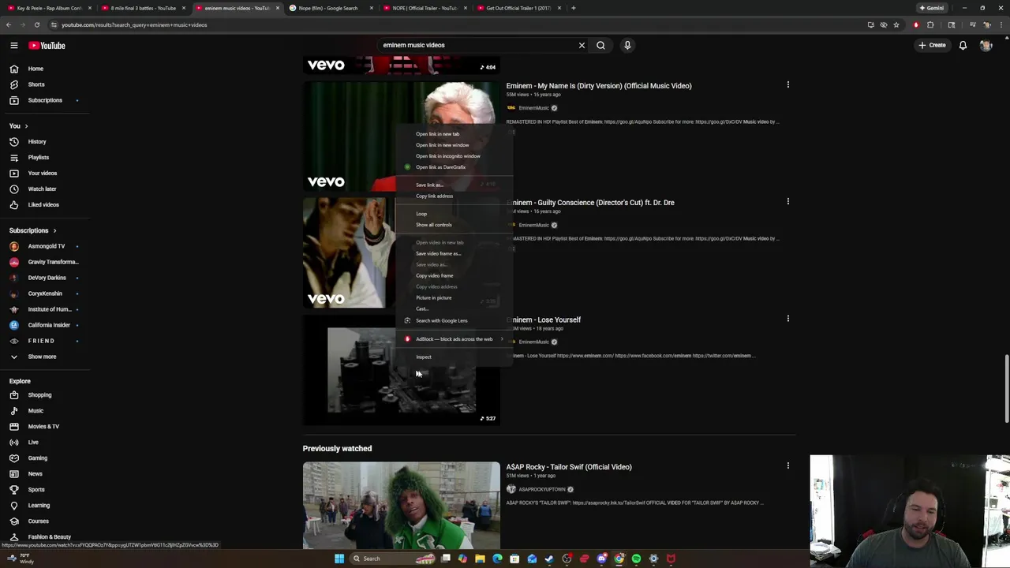Bookmark this page with star icon
1010x568 pixels.
(x=896, y=24)
